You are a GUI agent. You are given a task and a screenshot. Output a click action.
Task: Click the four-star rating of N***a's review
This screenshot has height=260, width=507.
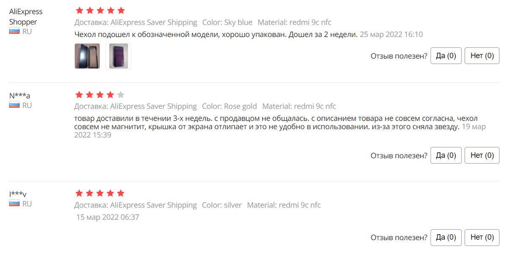point(100,95)
